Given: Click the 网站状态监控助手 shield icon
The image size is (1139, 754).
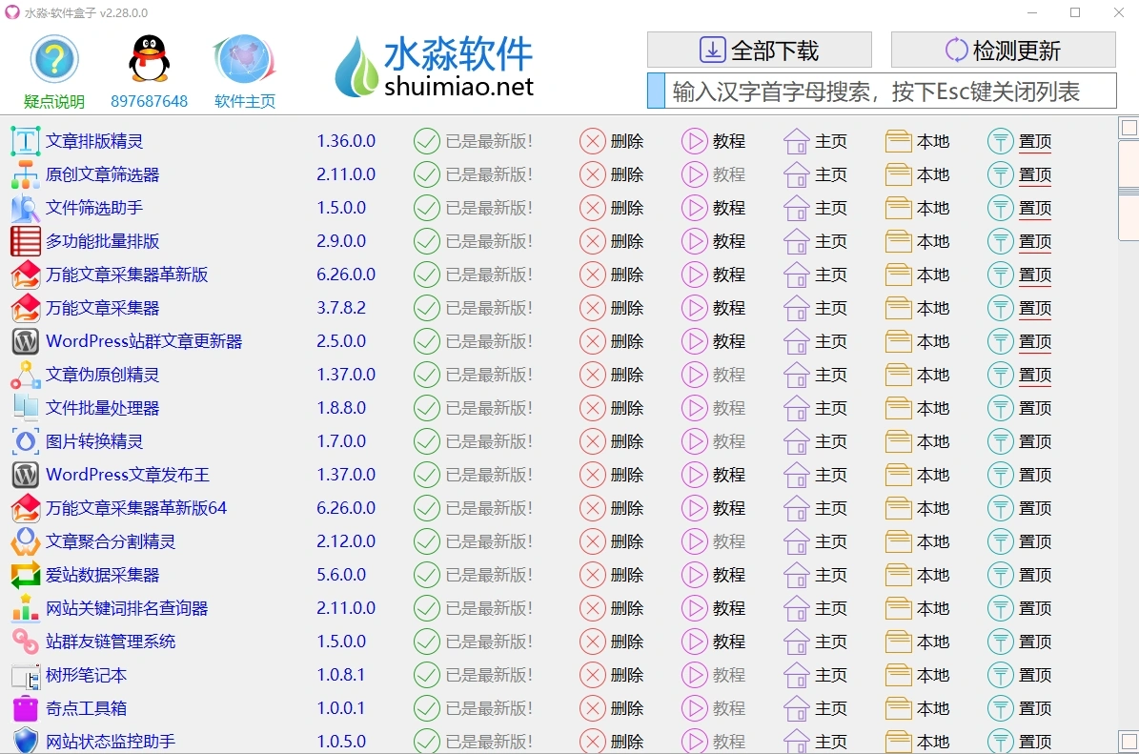Looking at the screenshot, I should (26, 741).
